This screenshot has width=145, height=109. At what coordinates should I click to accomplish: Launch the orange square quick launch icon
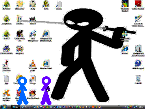pos(93,107)
